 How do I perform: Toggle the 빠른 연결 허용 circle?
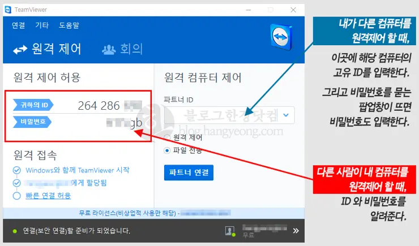pyautogui.click(x=16, y=196)
